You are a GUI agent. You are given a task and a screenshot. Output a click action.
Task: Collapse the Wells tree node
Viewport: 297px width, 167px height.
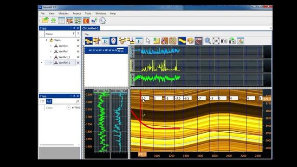pyautogui.click(x=46, y=40)
